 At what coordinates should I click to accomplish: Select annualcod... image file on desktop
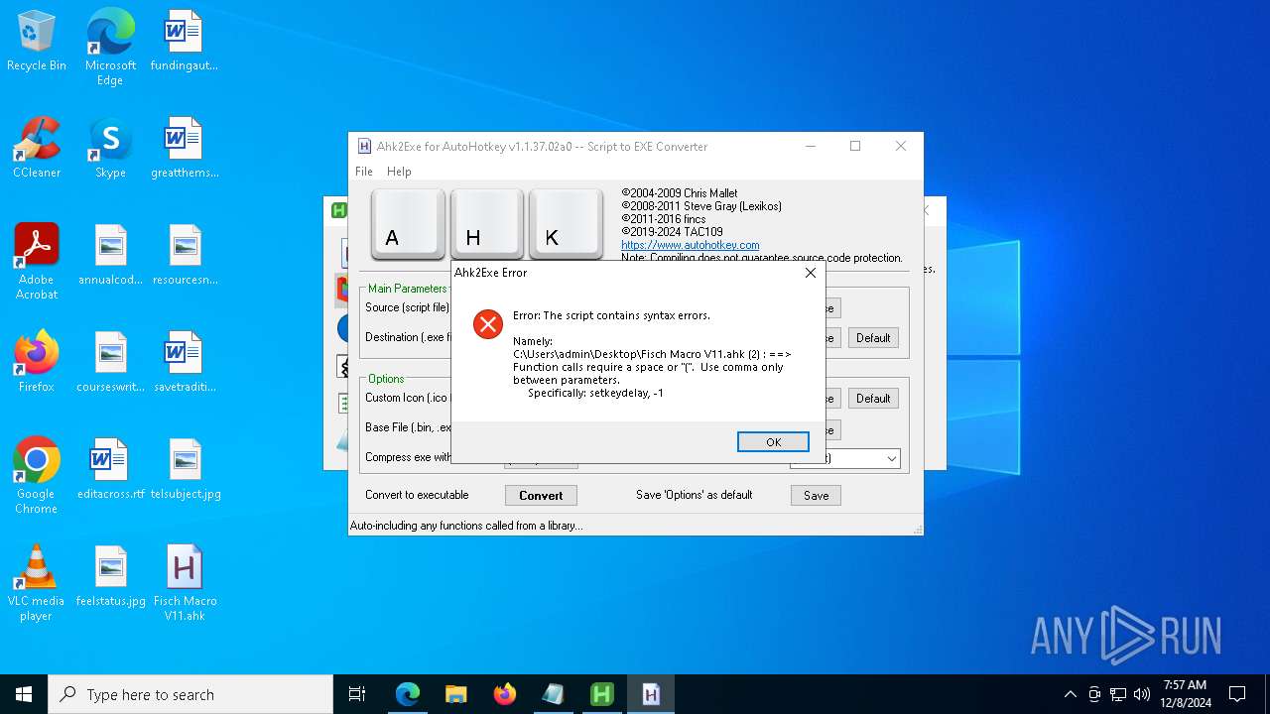click(x=110, y=256)
